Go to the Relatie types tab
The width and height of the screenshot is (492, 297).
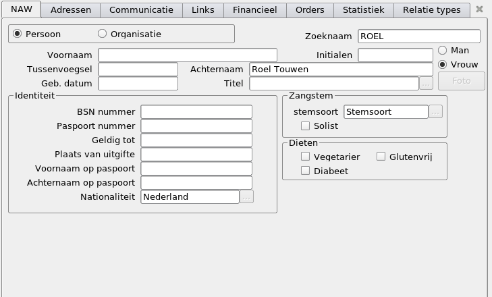pyautogui.click(x=431, y=10)
